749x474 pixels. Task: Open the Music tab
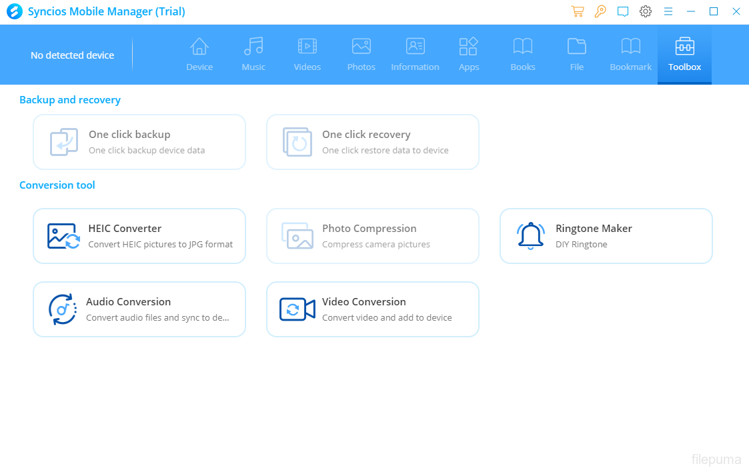pos(253,55)
